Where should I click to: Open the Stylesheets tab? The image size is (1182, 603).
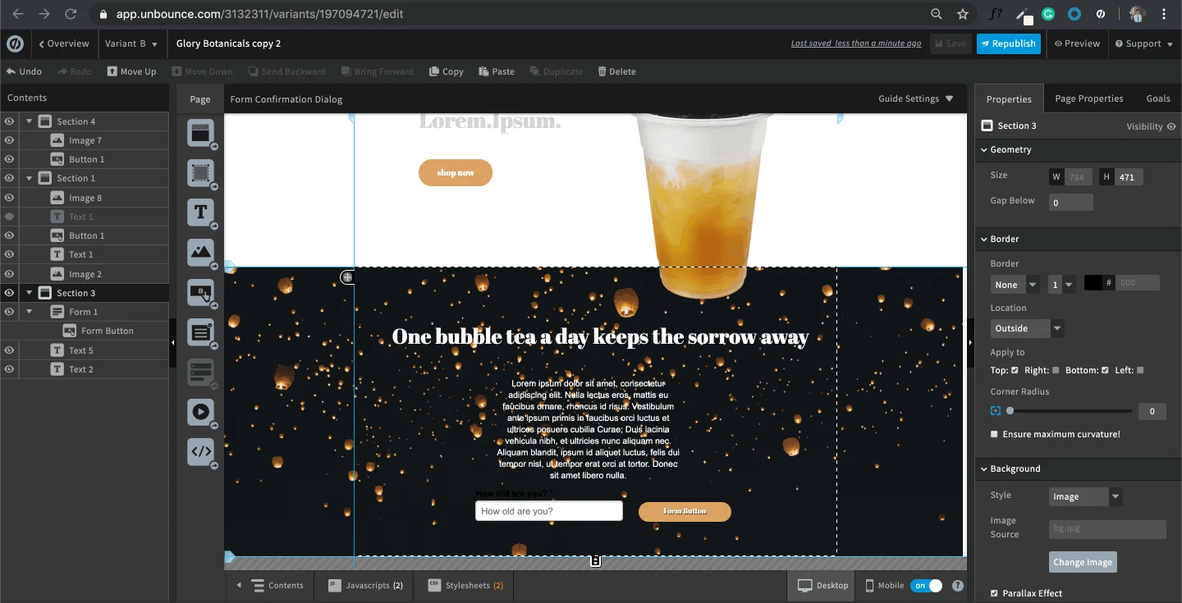(465, 586)
